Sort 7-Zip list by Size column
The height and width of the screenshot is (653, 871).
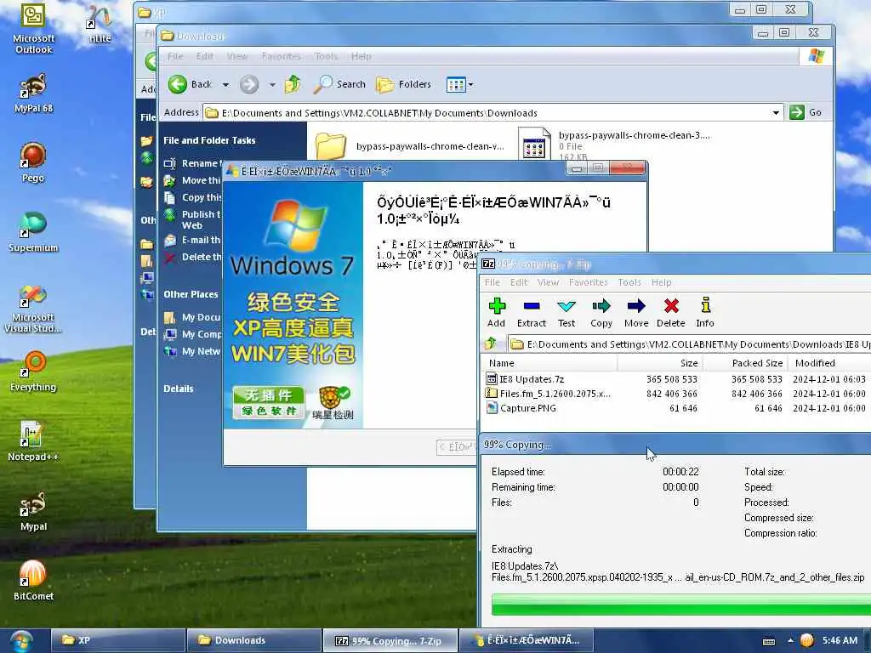660,362
